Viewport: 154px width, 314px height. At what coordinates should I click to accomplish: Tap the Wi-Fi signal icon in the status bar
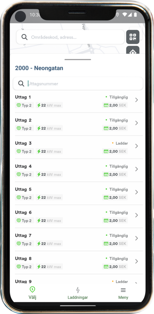click(124, 15)
